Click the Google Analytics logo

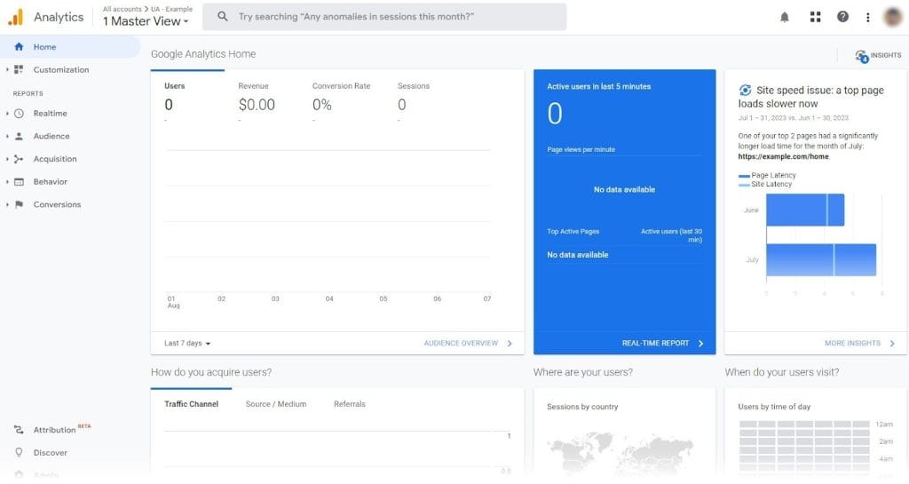(16, 17)
